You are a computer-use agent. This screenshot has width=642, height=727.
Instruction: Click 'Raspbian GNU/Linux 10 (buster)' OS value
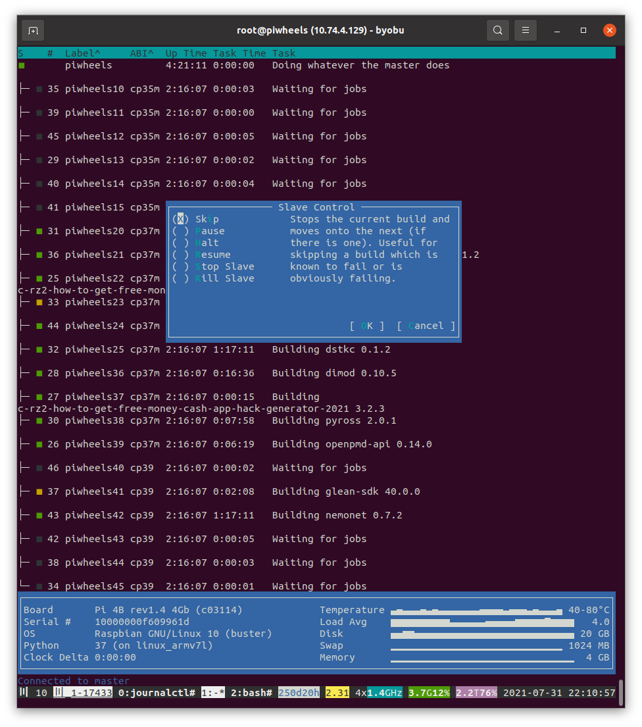[184, 634]
